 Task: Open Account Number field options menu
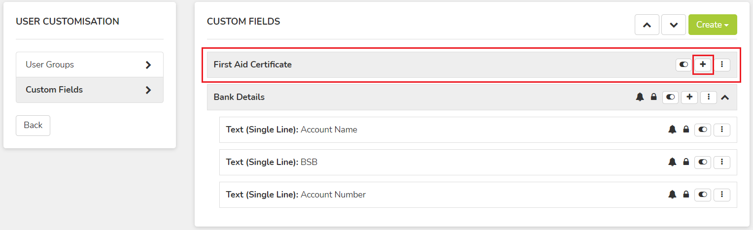[722, 195]
